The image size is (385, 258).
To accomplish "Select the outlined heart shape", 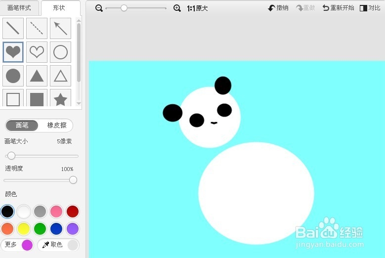I will (37, 52).
